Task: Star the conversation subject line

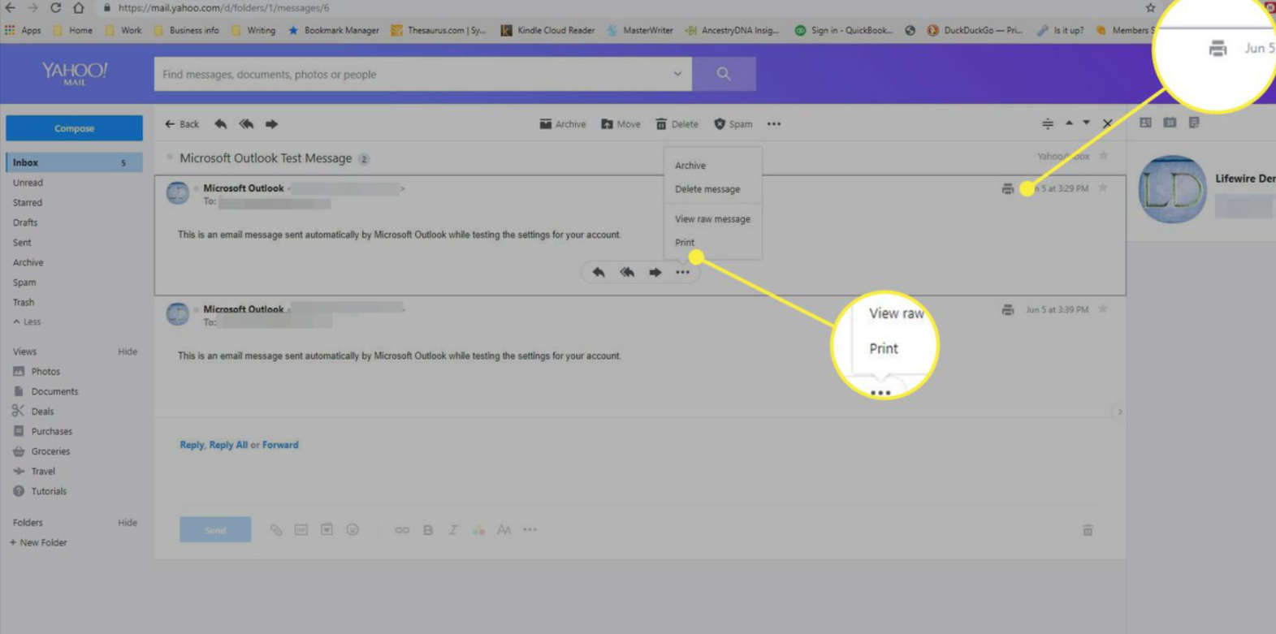Action: pos(1103,155)
